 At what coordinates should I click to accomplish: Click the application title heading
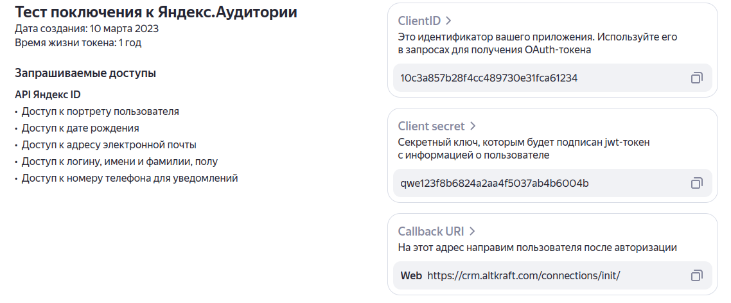(x=155, y=12)
